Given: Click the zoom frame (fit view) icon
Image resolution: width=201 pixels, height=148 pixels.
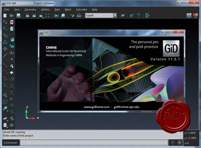Looking at the screenshot, I should (48, 15).
